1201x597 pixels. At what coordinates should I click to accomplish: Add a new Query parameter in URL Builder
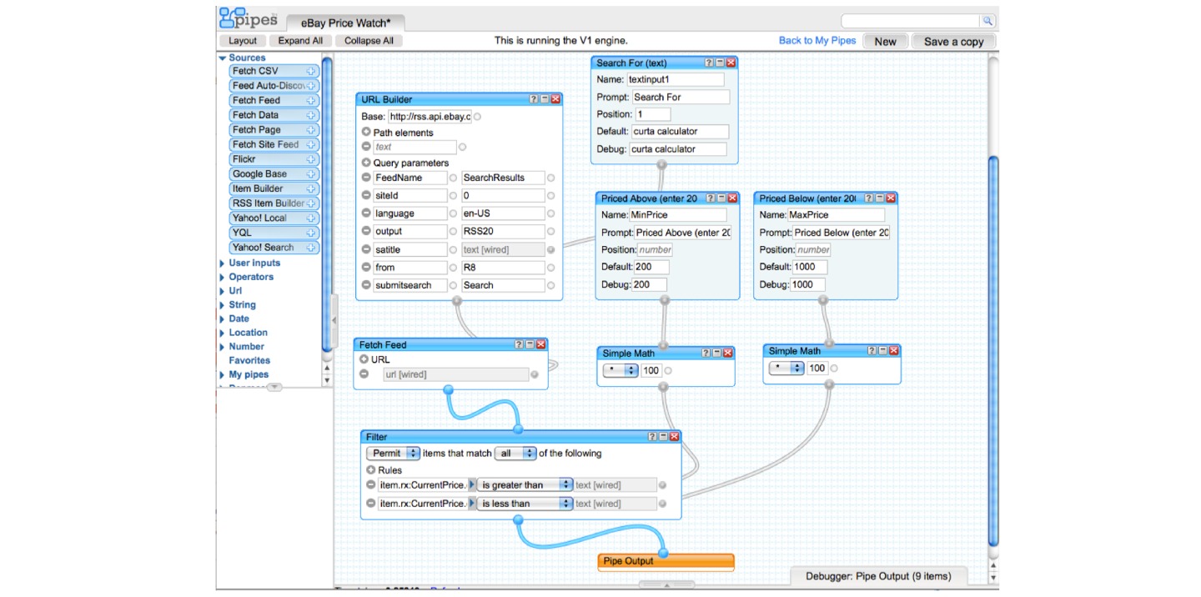366,163
